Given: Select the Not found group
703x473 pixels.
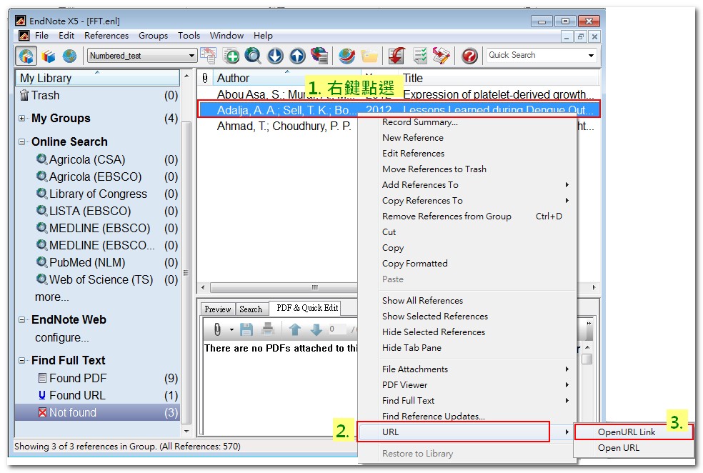Looking at the screenshot, I should point(97,412).
